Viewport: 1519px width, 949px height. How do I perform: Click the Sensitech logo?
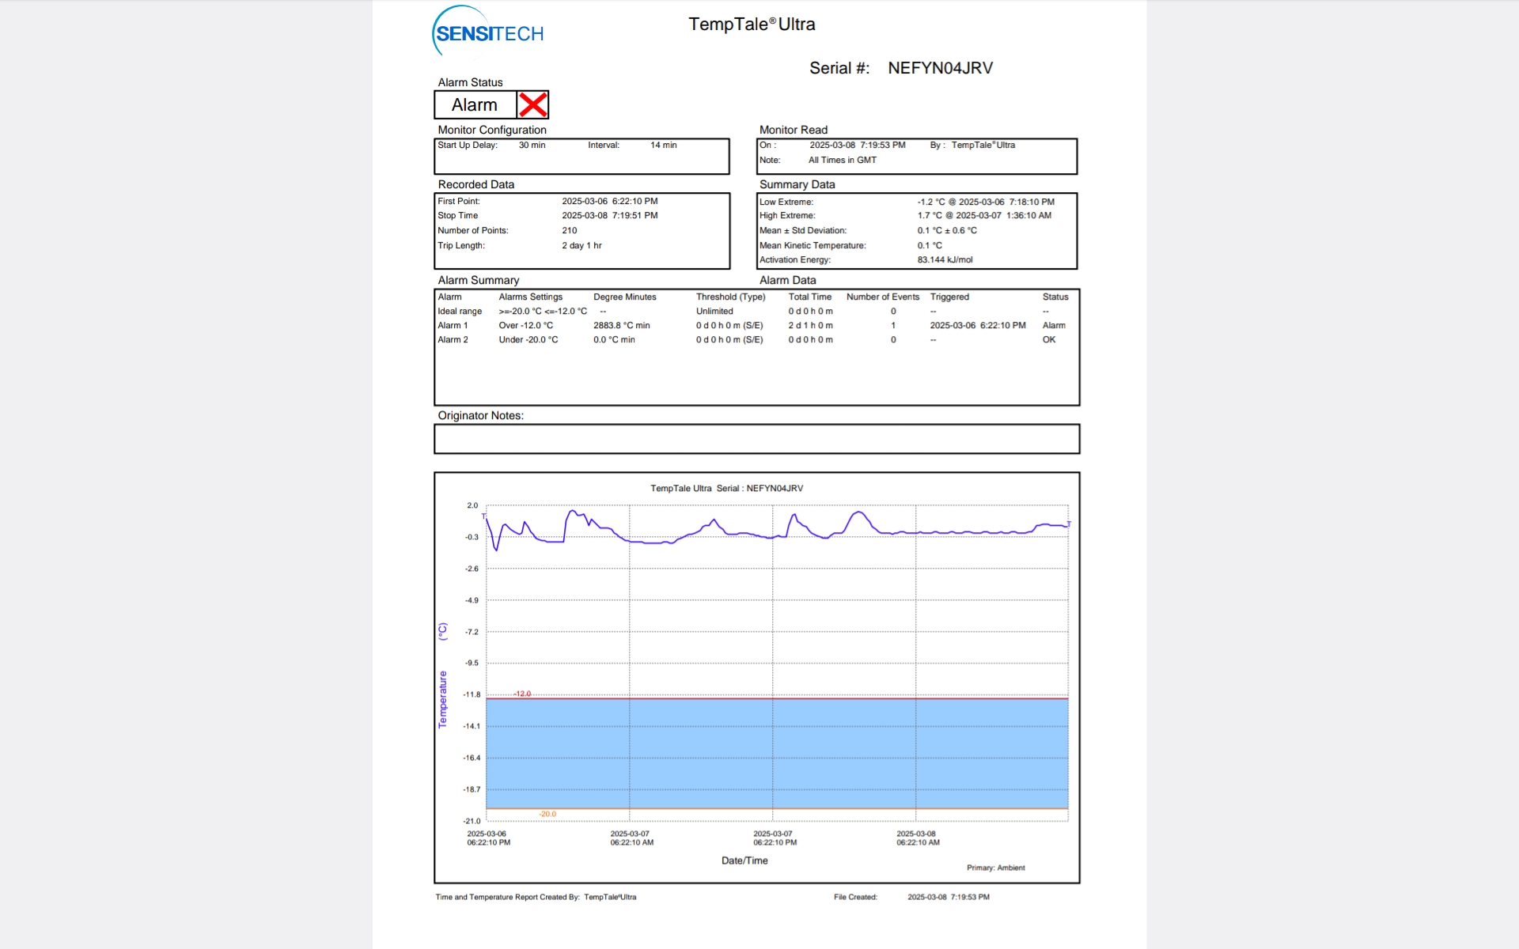[x=488, y=32]
